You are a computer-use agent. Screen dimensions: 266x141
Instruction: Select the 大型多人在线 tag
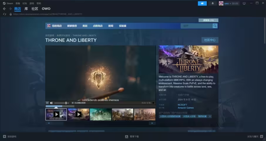click(189, 116)
